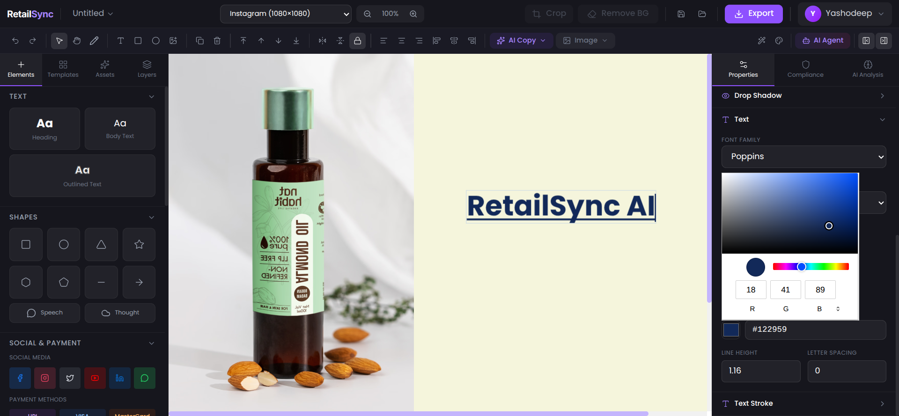Collapse the TEXT section
The image size is (899, 416).
[x=151, y=97]
